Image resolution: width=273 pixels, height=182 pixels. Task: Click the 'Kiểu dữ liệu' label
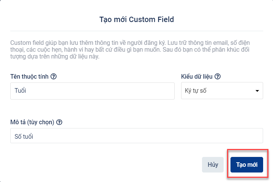pyautogui.click(x=197, y=76)
